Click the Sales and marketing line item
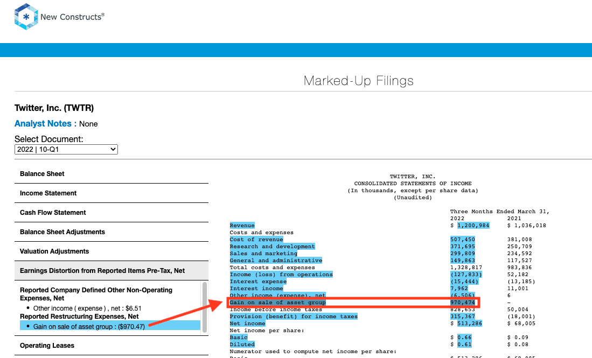592x358 pixels. 263,254
